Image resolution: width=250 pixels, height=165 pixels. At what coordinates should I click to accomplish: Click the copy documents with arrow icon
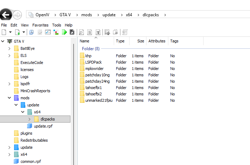click(x=115, y=32)
